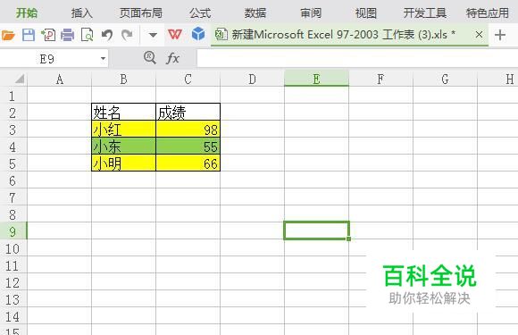Select column E header
Screen dimensions: 518x335
click(x=316, y=80)
